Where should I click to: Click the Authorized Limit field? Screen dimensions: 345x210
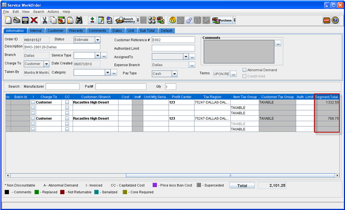coord(173,48)
